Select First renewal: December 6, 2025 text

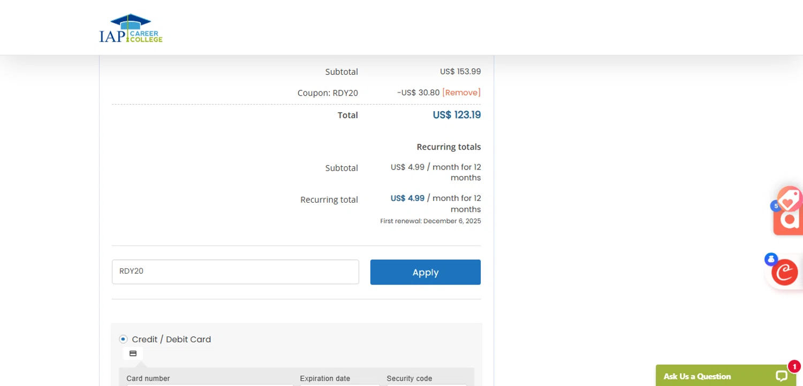click(x=430, y=221)
